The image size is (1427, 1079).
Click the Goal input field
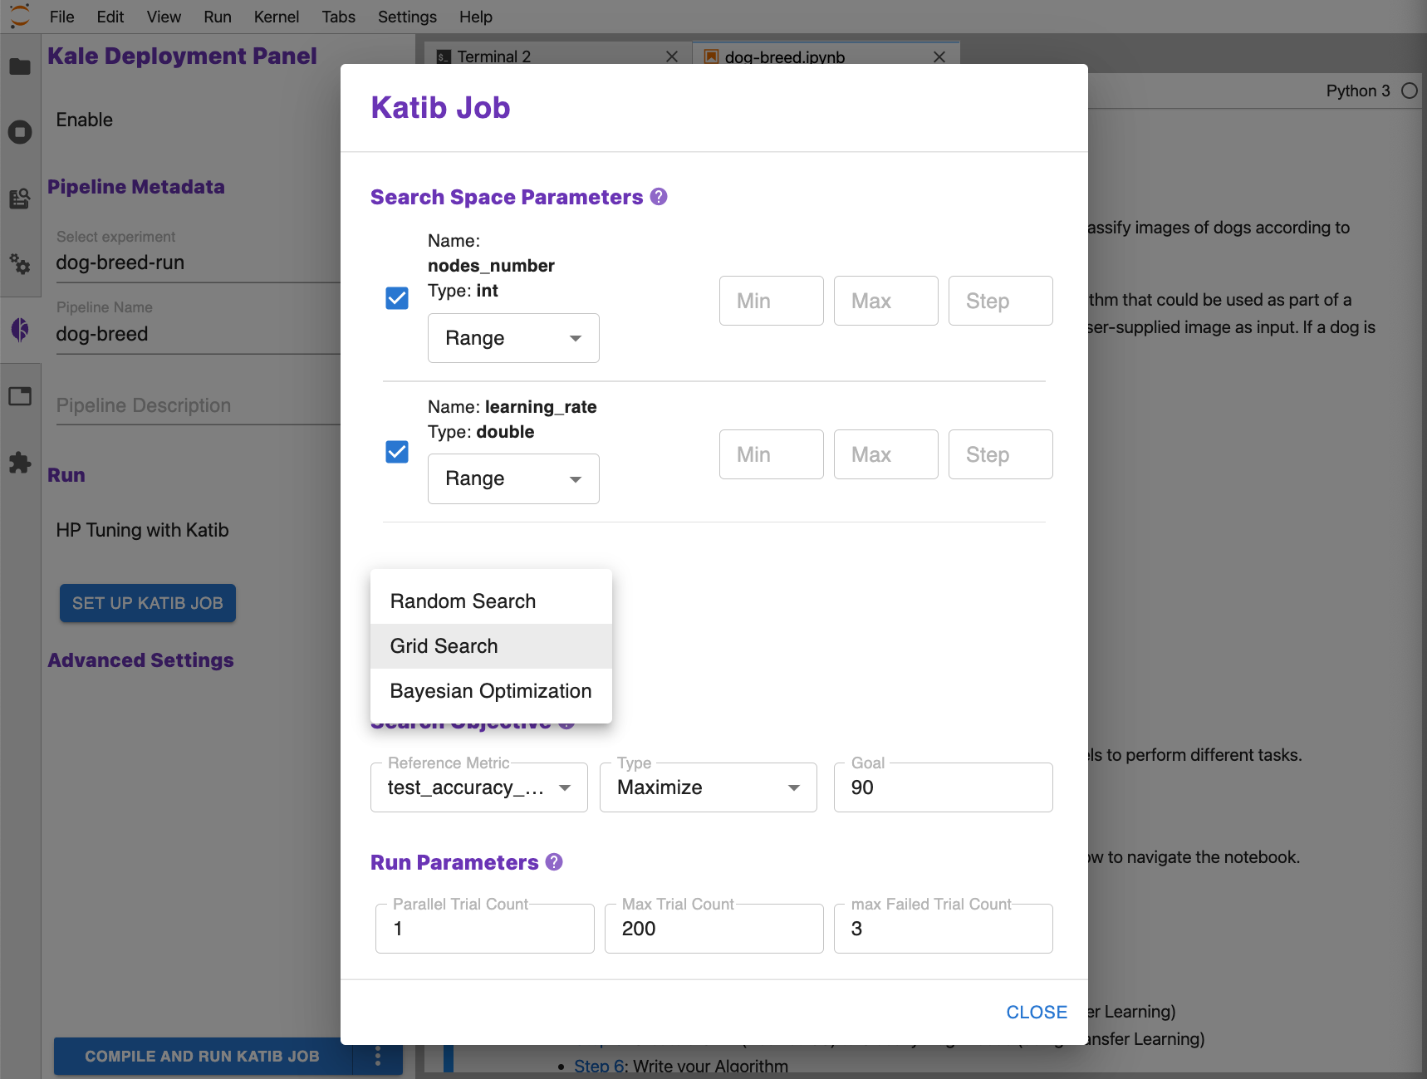click(944, 787)
